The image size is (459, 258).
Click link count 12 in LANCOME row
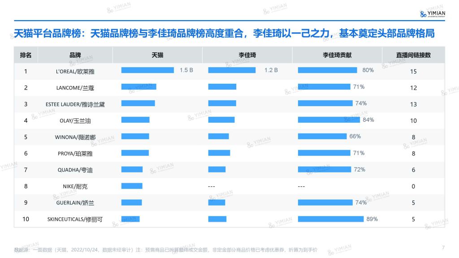coord(413,88)
